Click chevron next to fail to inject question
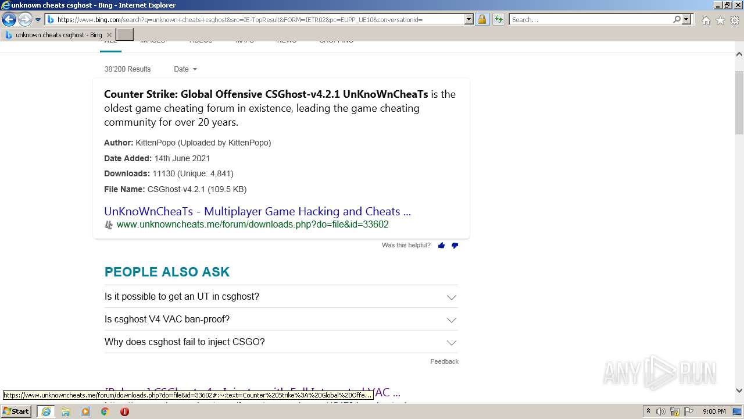The height and width of the screenshot is (419, 744). (x=452, y=343)
